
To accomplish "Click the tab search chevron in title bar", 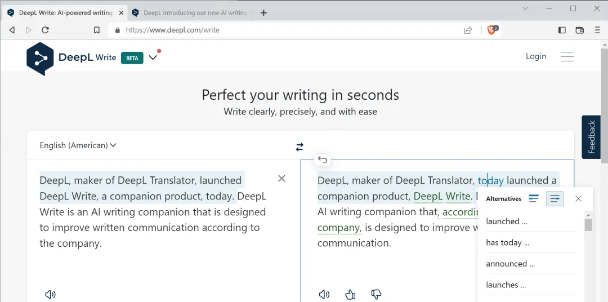I will pos(525,8).
